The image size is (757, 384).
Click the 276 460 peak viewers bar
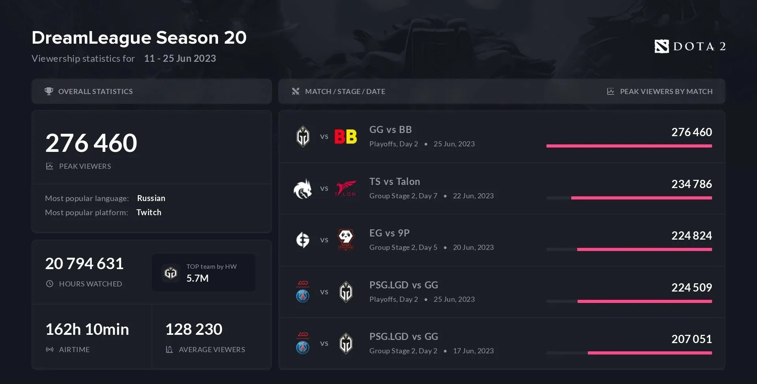[629, 146]
